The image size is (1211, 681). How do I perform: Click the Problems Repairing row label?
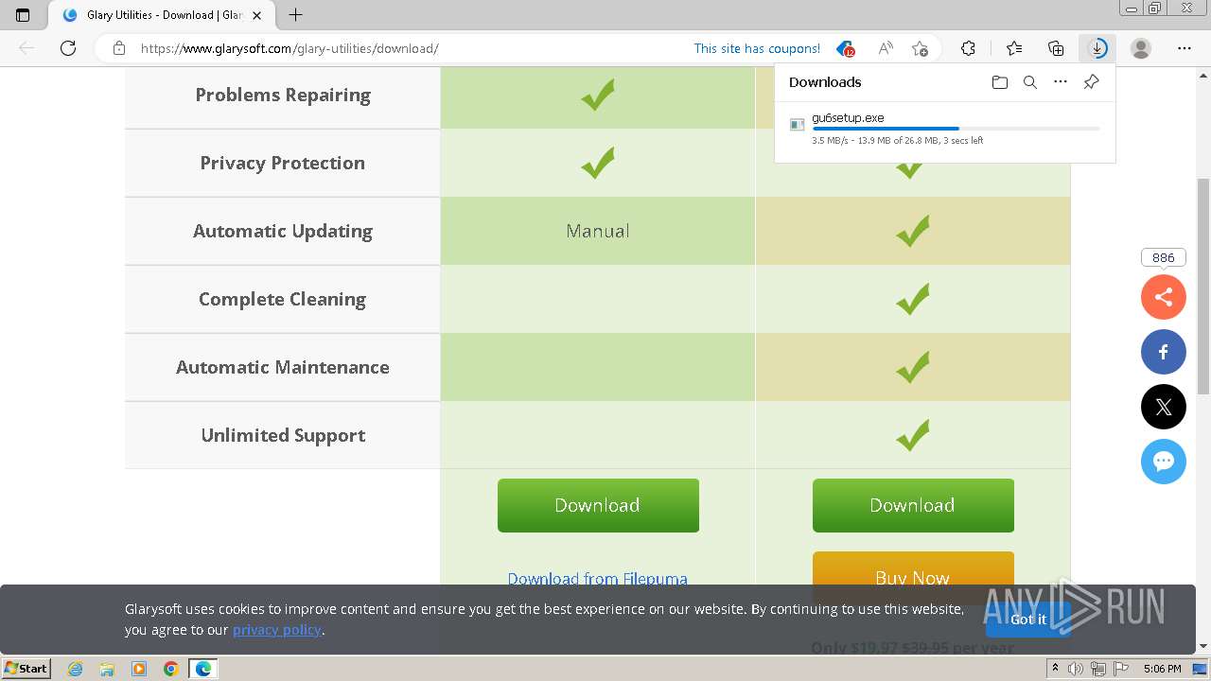(x=283, y=95)
